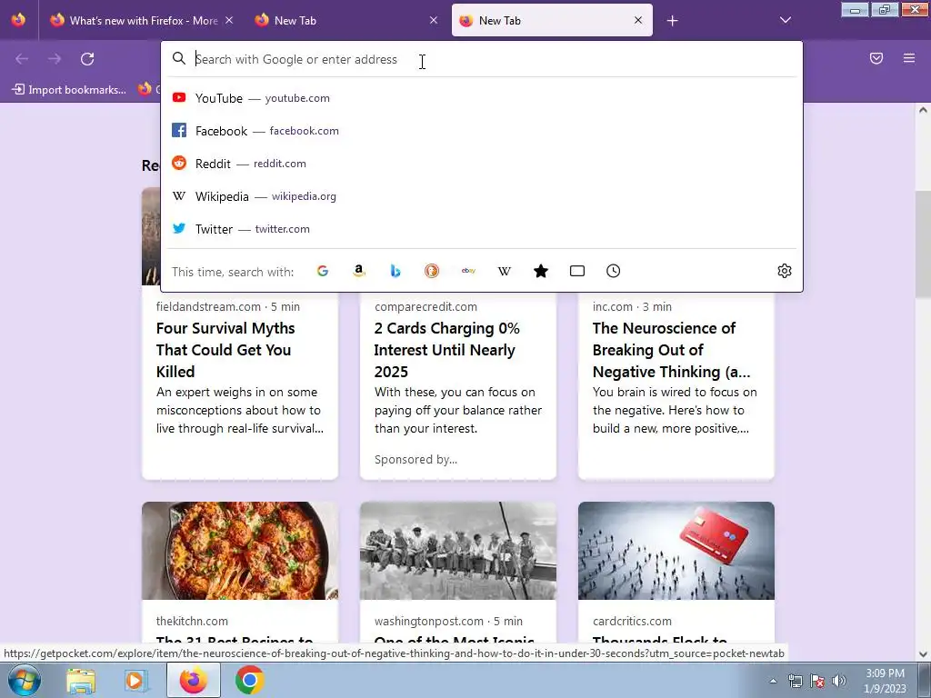The height and width of the screenshot is (698, 931).
Task: Click cardcritics.com source text
Action: click(633, 622)
